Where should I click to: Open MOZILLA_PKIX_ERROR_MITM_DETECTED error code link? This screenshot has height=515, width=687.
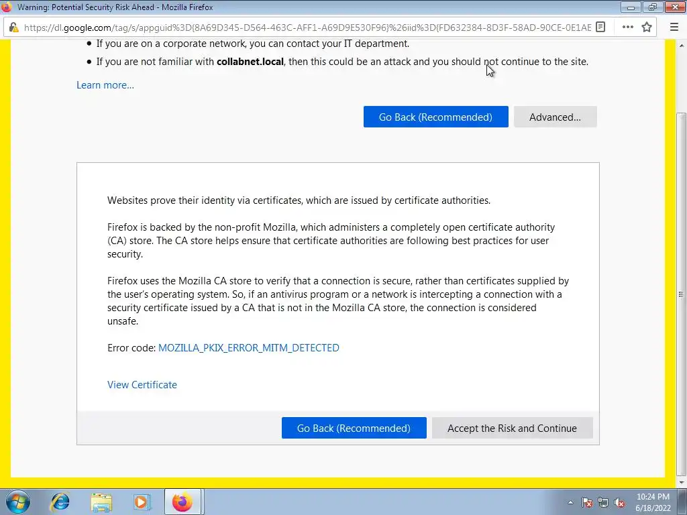[x=248, y=348]
